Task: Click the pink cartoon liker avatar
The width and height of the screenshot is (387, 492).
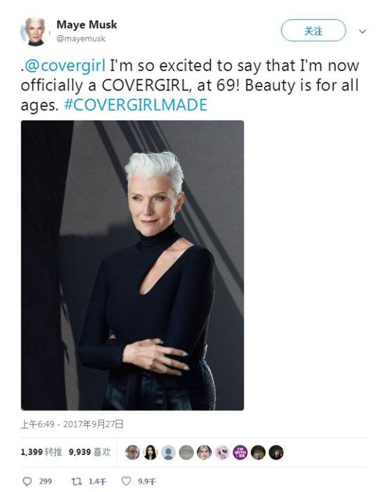Action: tap(222, 453)
